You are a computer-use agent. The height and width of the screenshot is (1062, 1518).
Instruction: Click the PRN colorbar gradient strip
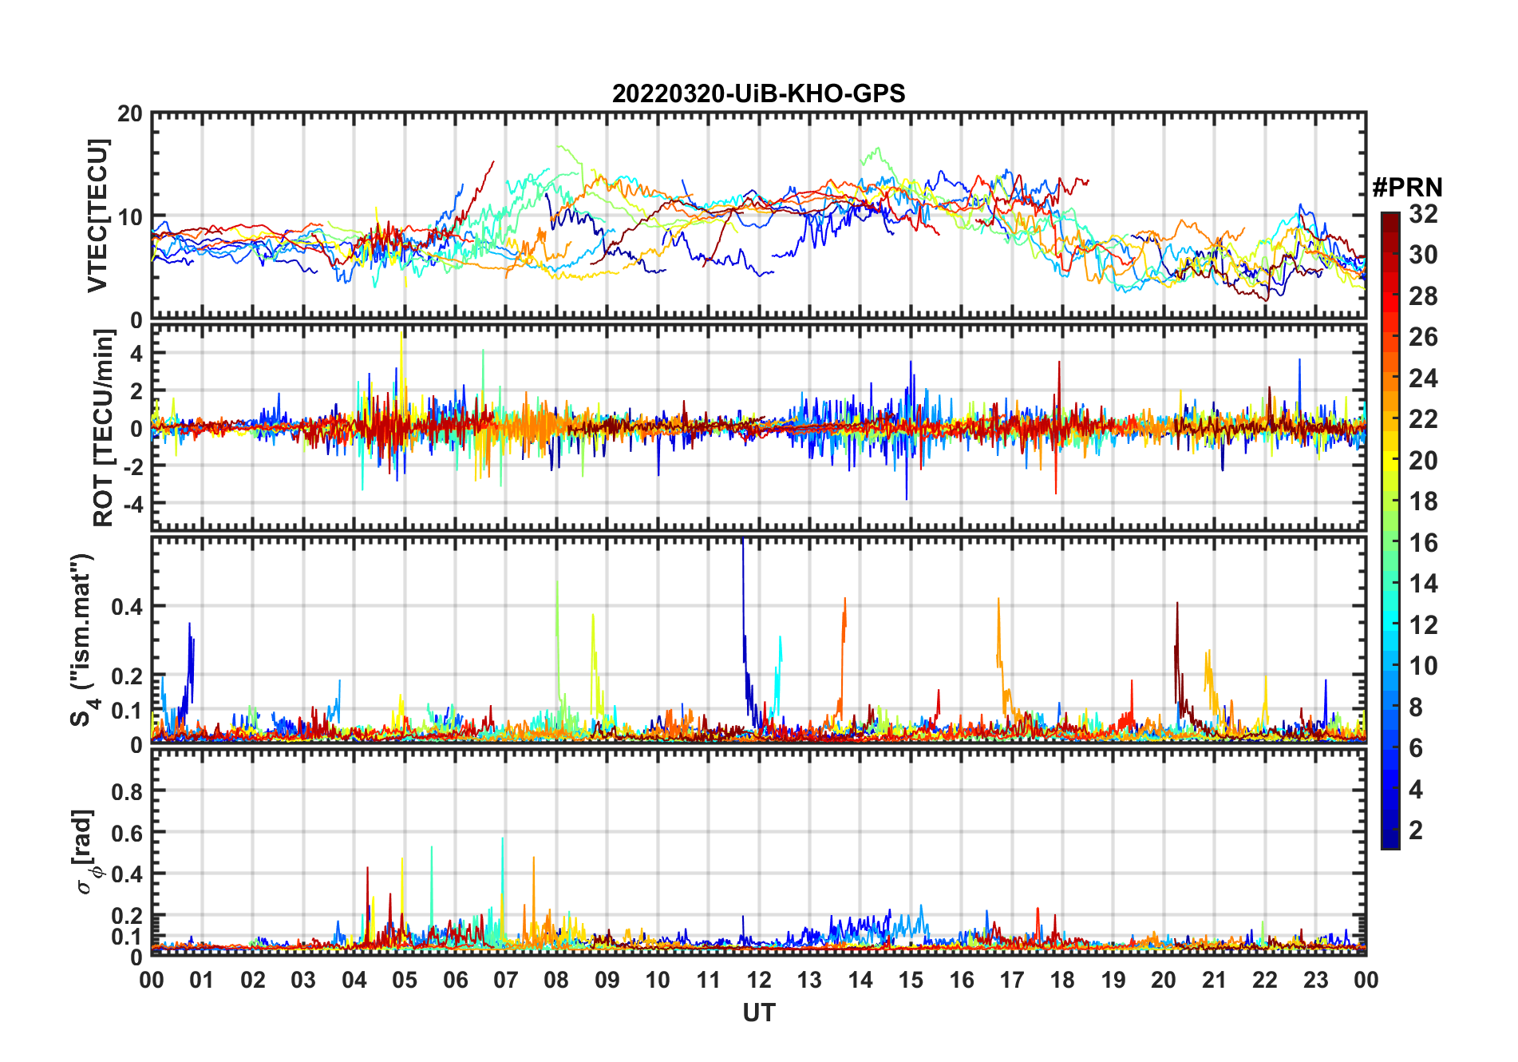1390,530
